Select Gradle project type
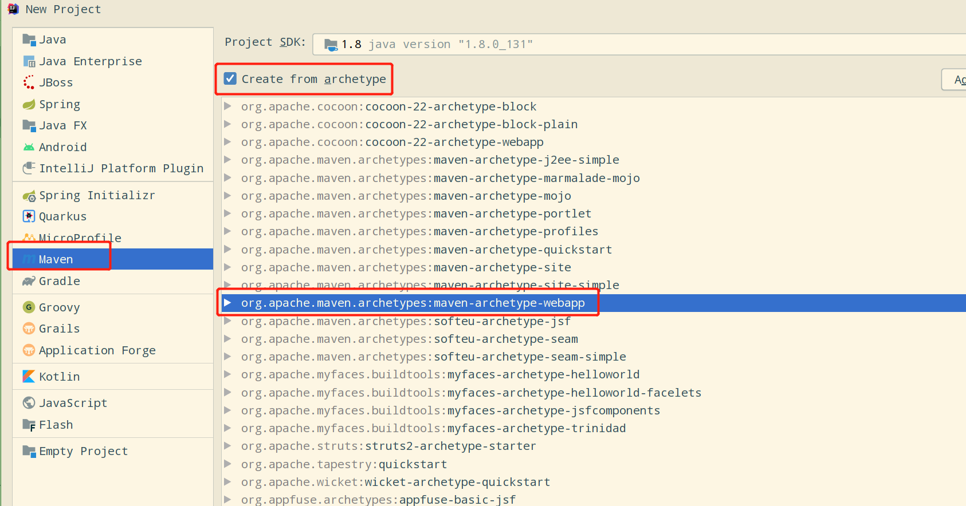 (113, 281)
